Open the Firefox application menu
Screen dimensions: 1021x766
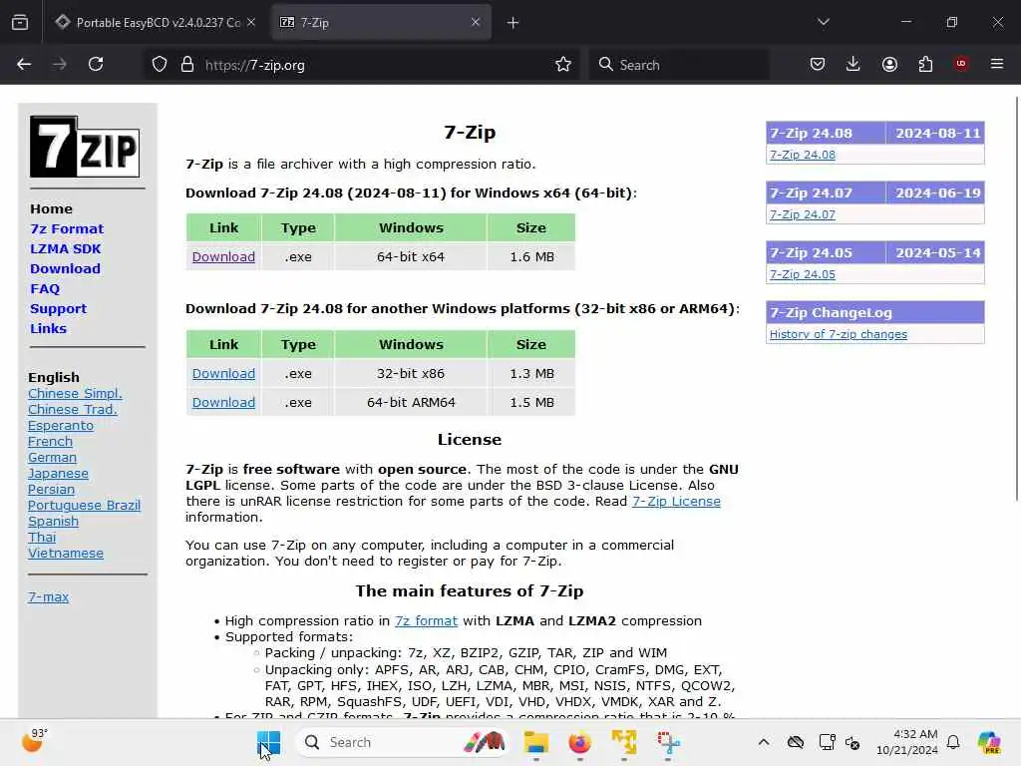[997, 64]
